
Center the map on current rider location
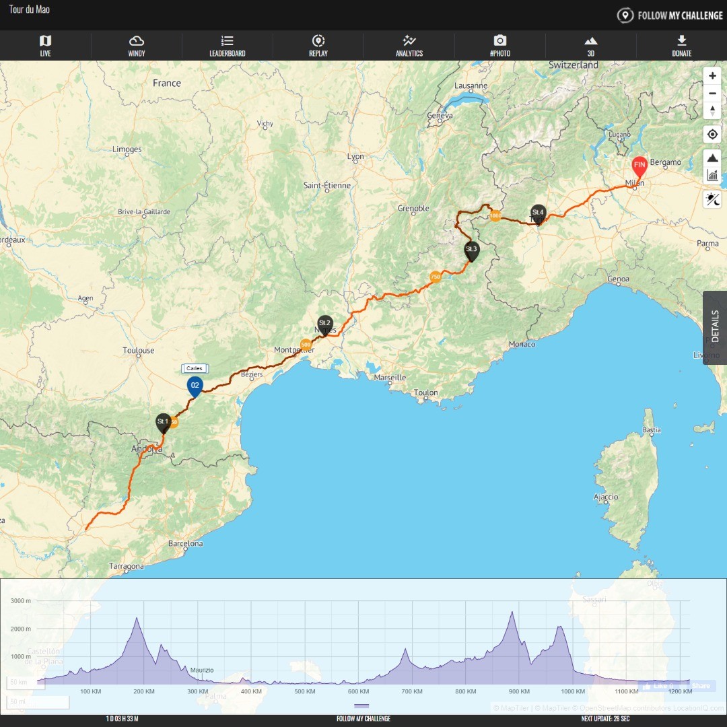[712, 134]
